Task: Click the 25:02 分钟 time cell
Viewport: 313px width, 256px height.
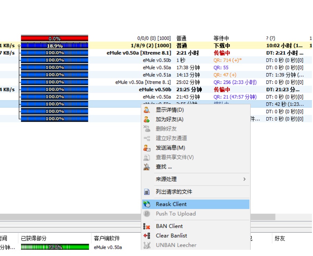Action: point(188,82)
